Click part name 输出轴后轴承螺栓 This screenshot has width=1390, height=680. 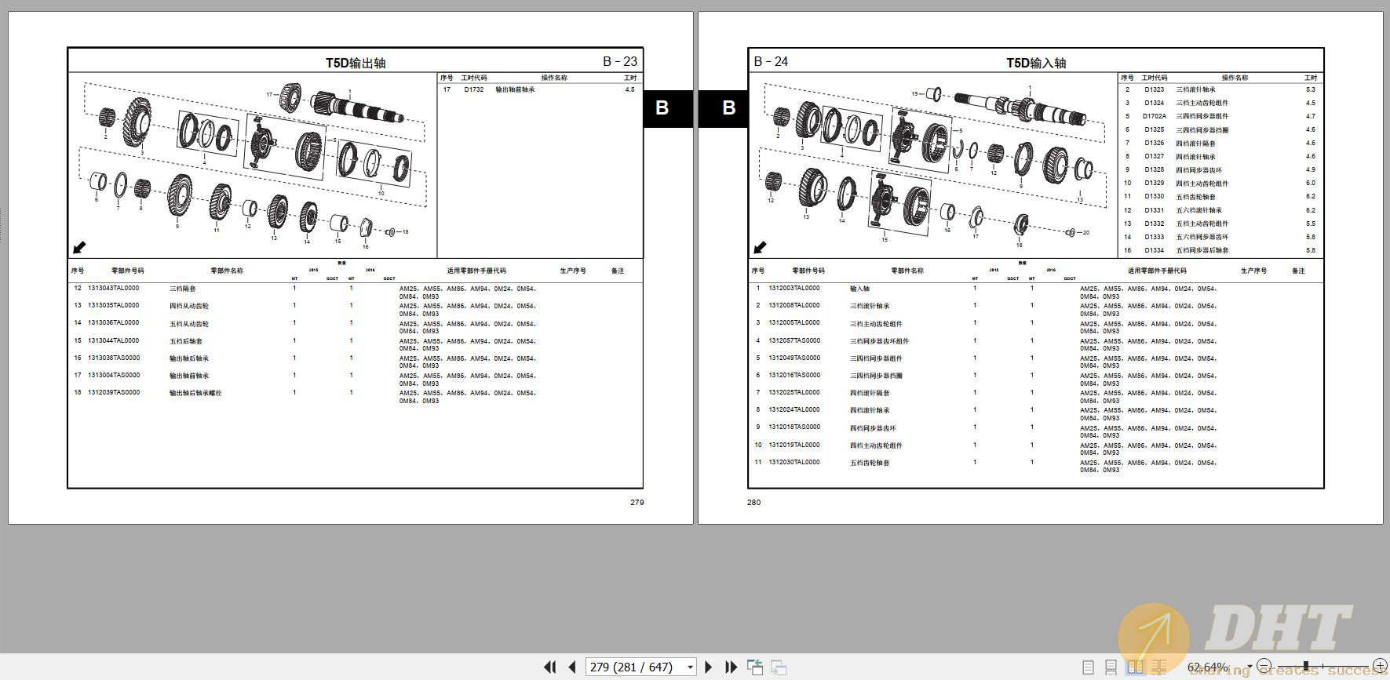tap(196, 393)
